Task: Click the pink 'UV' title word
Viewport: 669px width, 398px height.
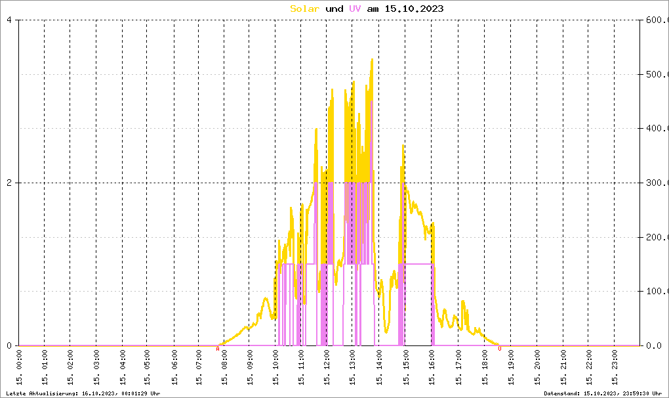Action: pos(355,9)
